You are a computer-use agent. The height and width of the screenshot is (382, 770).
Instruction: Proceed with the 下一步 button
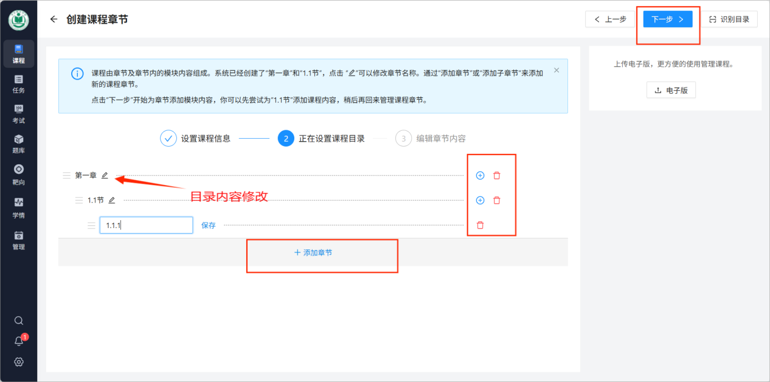[668, 19]
